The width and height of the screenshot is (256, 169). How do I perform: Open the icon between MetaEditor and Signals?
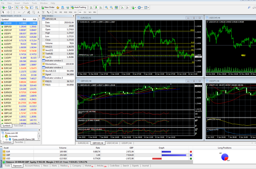pyautogui.click(x=62, y=7)
